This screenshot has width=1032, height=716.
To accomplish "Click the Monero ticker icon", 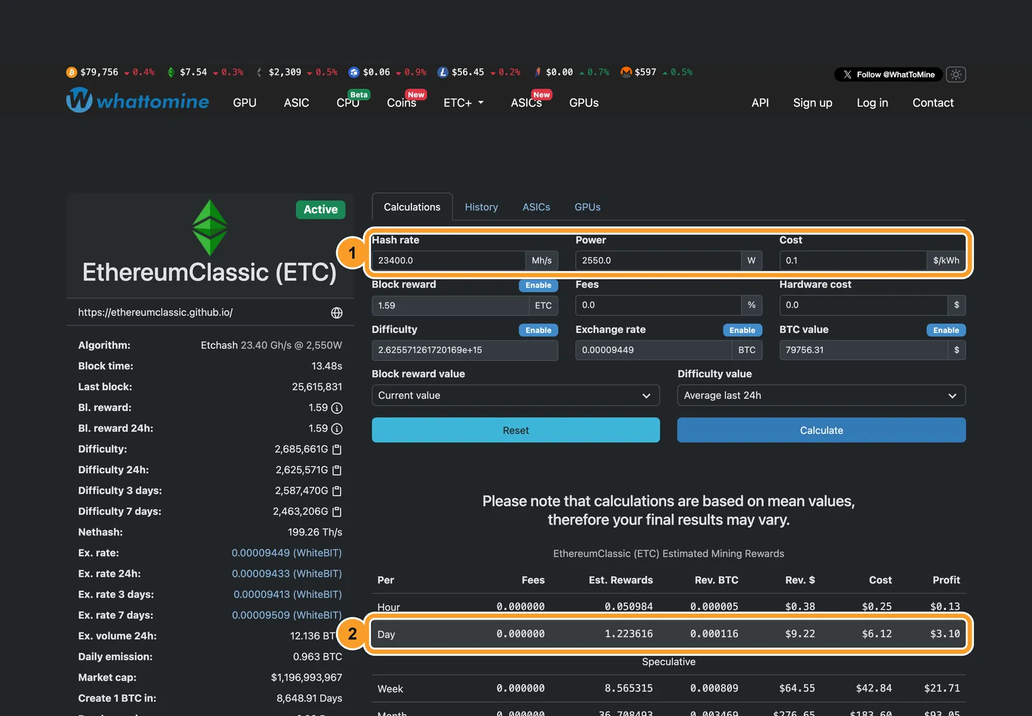I will pyautogui.click(x=626, y=72).
